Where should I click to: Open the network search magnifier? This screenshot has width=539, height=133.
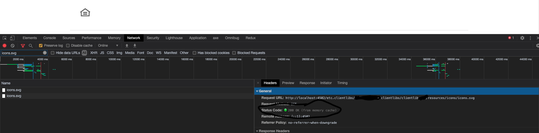(31, 46)
